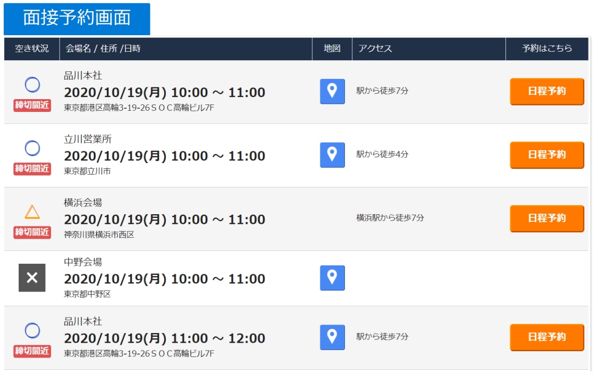Image resolution: width=596 pixels, height=373 pixels.
Task: Click the 締切間近 badge on 横浜会場 row
Action: [x=32, y=232]
